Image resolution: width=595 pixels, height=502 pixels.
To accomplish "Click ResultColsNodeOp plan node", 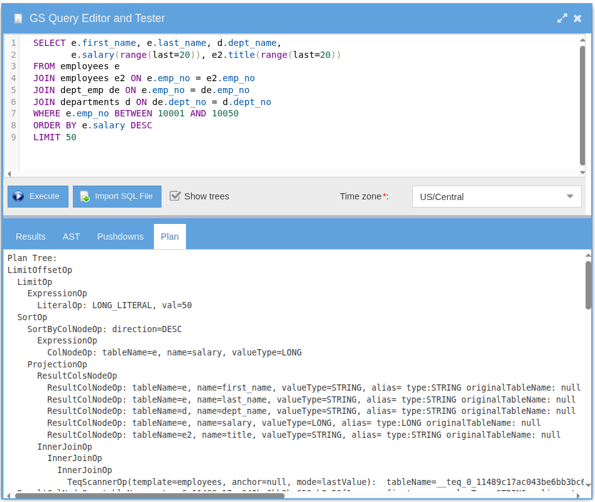I will pos(77,376).
